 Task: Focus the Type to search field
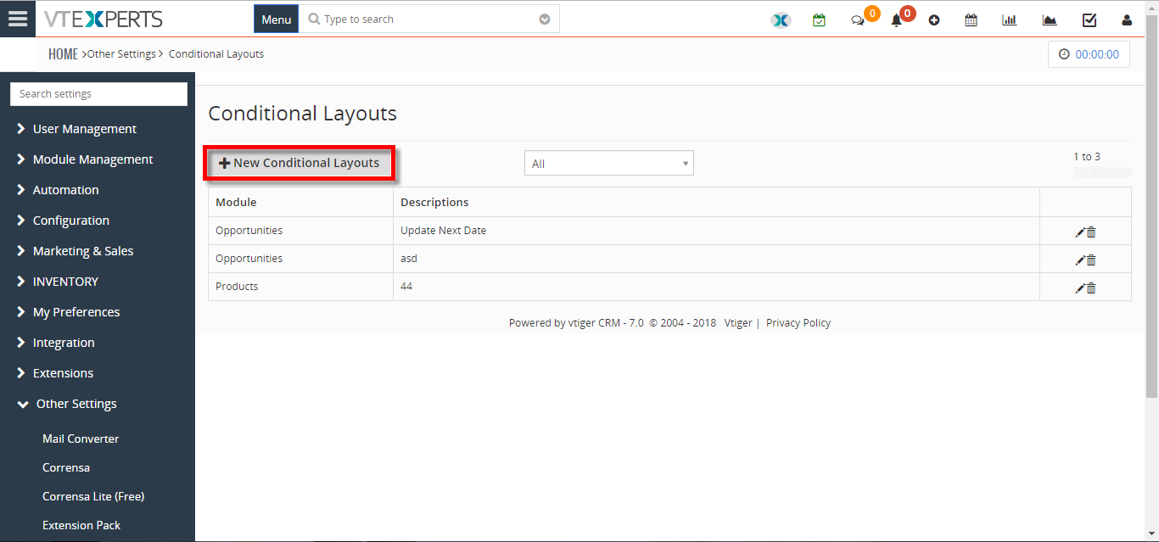click(x=428, y=20)
